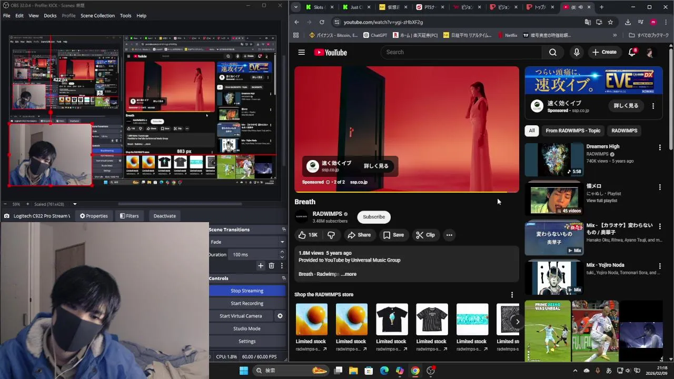Open transition properties kebab menu in OBS

point(282,266)
